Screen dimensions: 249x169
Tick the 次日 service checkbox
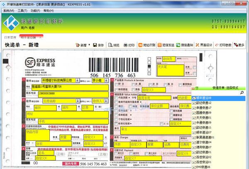pos(150,84)
